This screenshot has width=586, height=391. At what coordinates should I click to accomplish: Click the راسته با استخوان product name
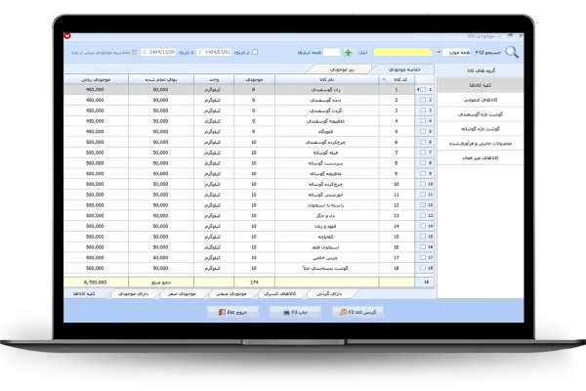[x=325, y=205]
